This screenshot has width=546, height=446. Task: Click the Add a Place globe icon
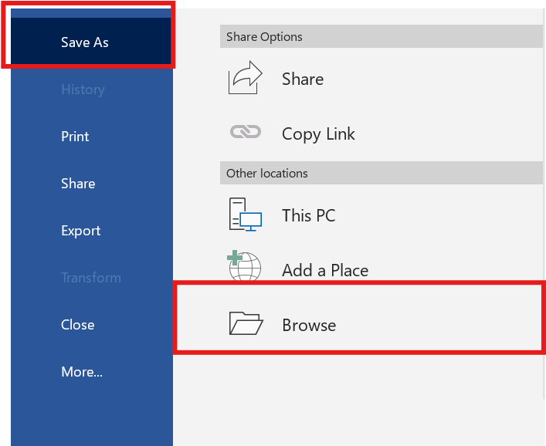[x=246, y=268]
